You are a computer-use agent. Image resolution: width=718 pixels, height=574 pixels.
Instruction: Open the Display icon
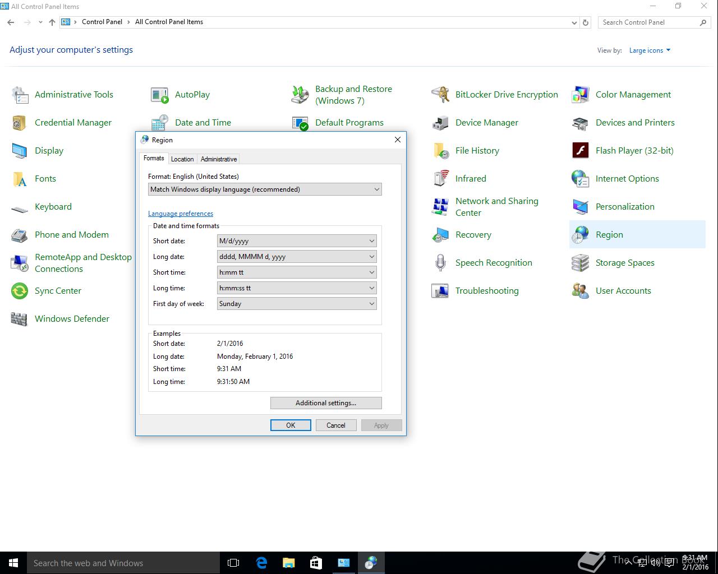click(20, 151)
